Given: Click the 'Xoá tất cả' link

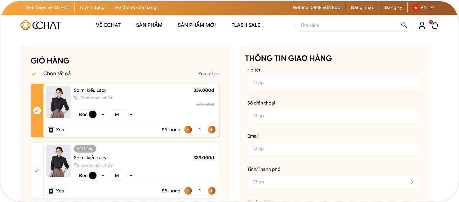Looking at the screenshot, I should point(208,74).
